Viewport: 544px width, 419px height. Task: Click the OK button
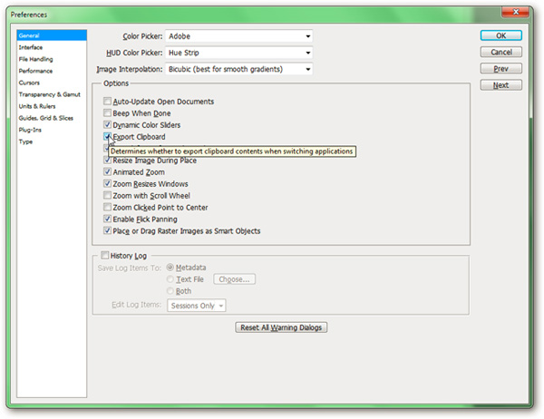coord(500,36)
